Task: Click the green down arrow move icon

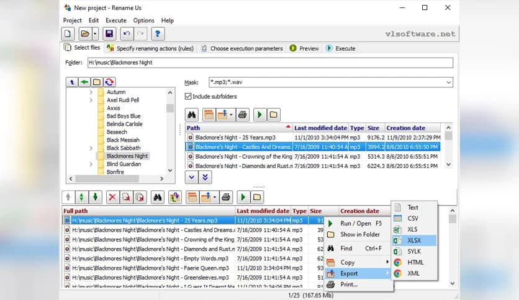Action: (x=95, y=197)
